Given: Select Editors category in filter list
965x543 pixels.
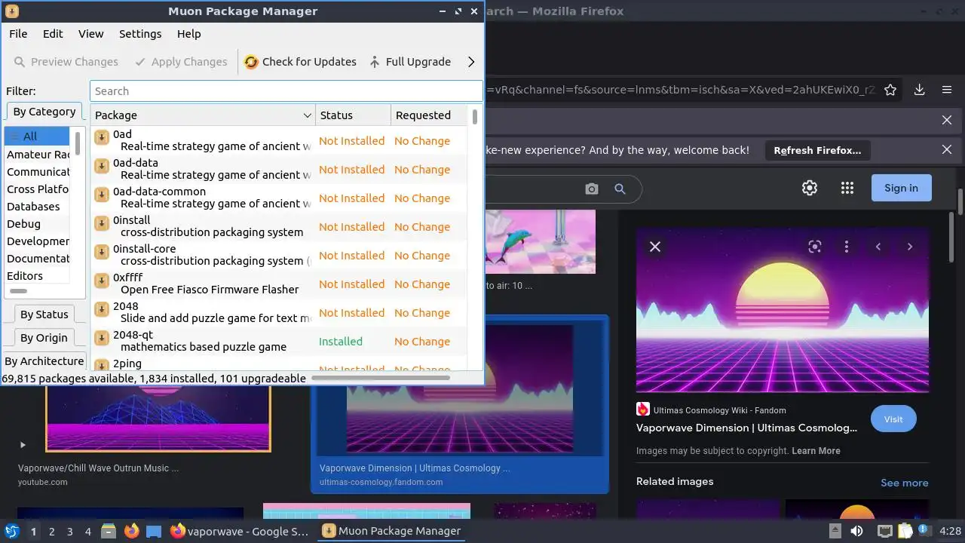Looking at the screenshot, I should click(x=38, y=276).
